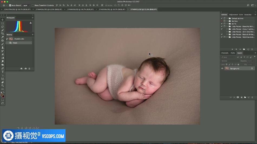Select the Zoom tool
The width and height of the screenshot is (257, 144).
(x=2, y=86)
